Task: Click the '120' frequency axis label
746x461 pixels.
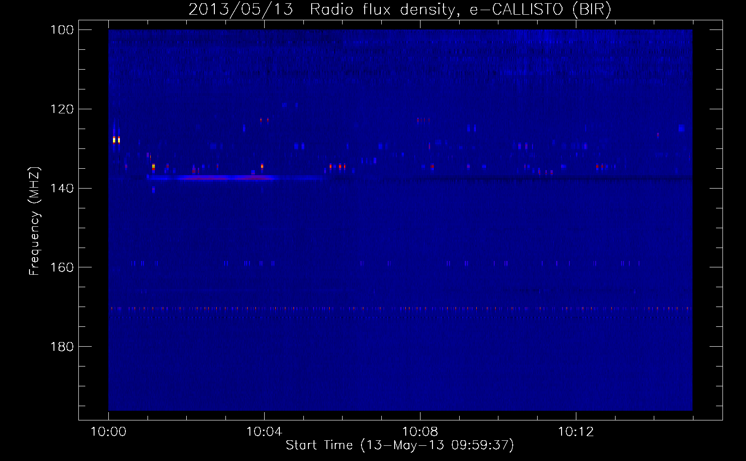Action: point(62,109)
